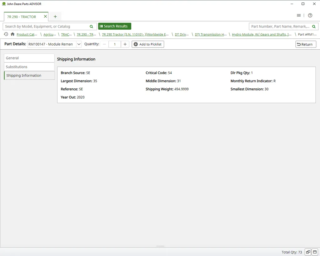
Task: Click the Part #RM1... breadcrumb text
Action: click(307, 34)
